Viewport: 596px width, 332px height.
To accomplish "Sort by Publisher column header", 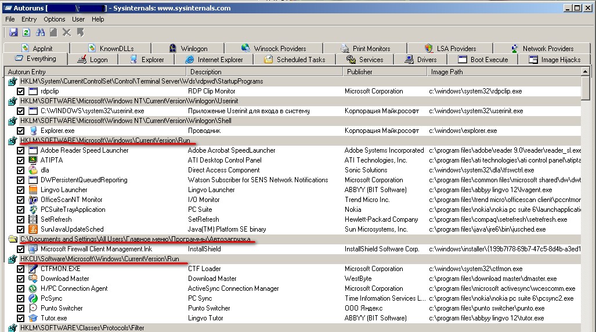I will tap(385, 71).
